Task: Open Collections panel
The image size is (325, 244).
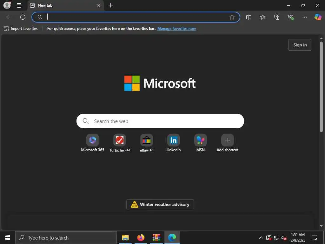Action: 277,17
